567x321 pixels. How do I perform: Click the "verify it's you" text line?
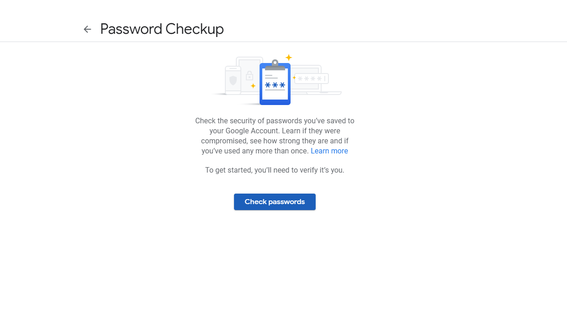coord(274,170)
